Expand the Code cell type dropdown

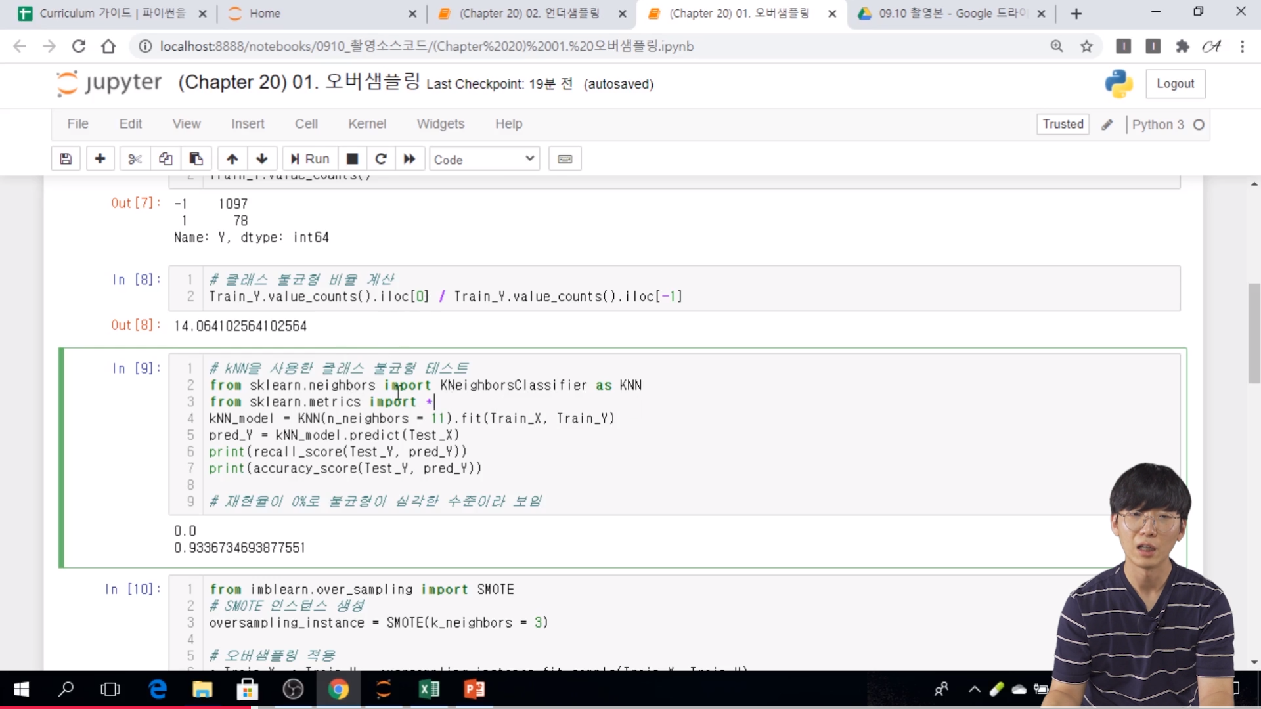485,159
